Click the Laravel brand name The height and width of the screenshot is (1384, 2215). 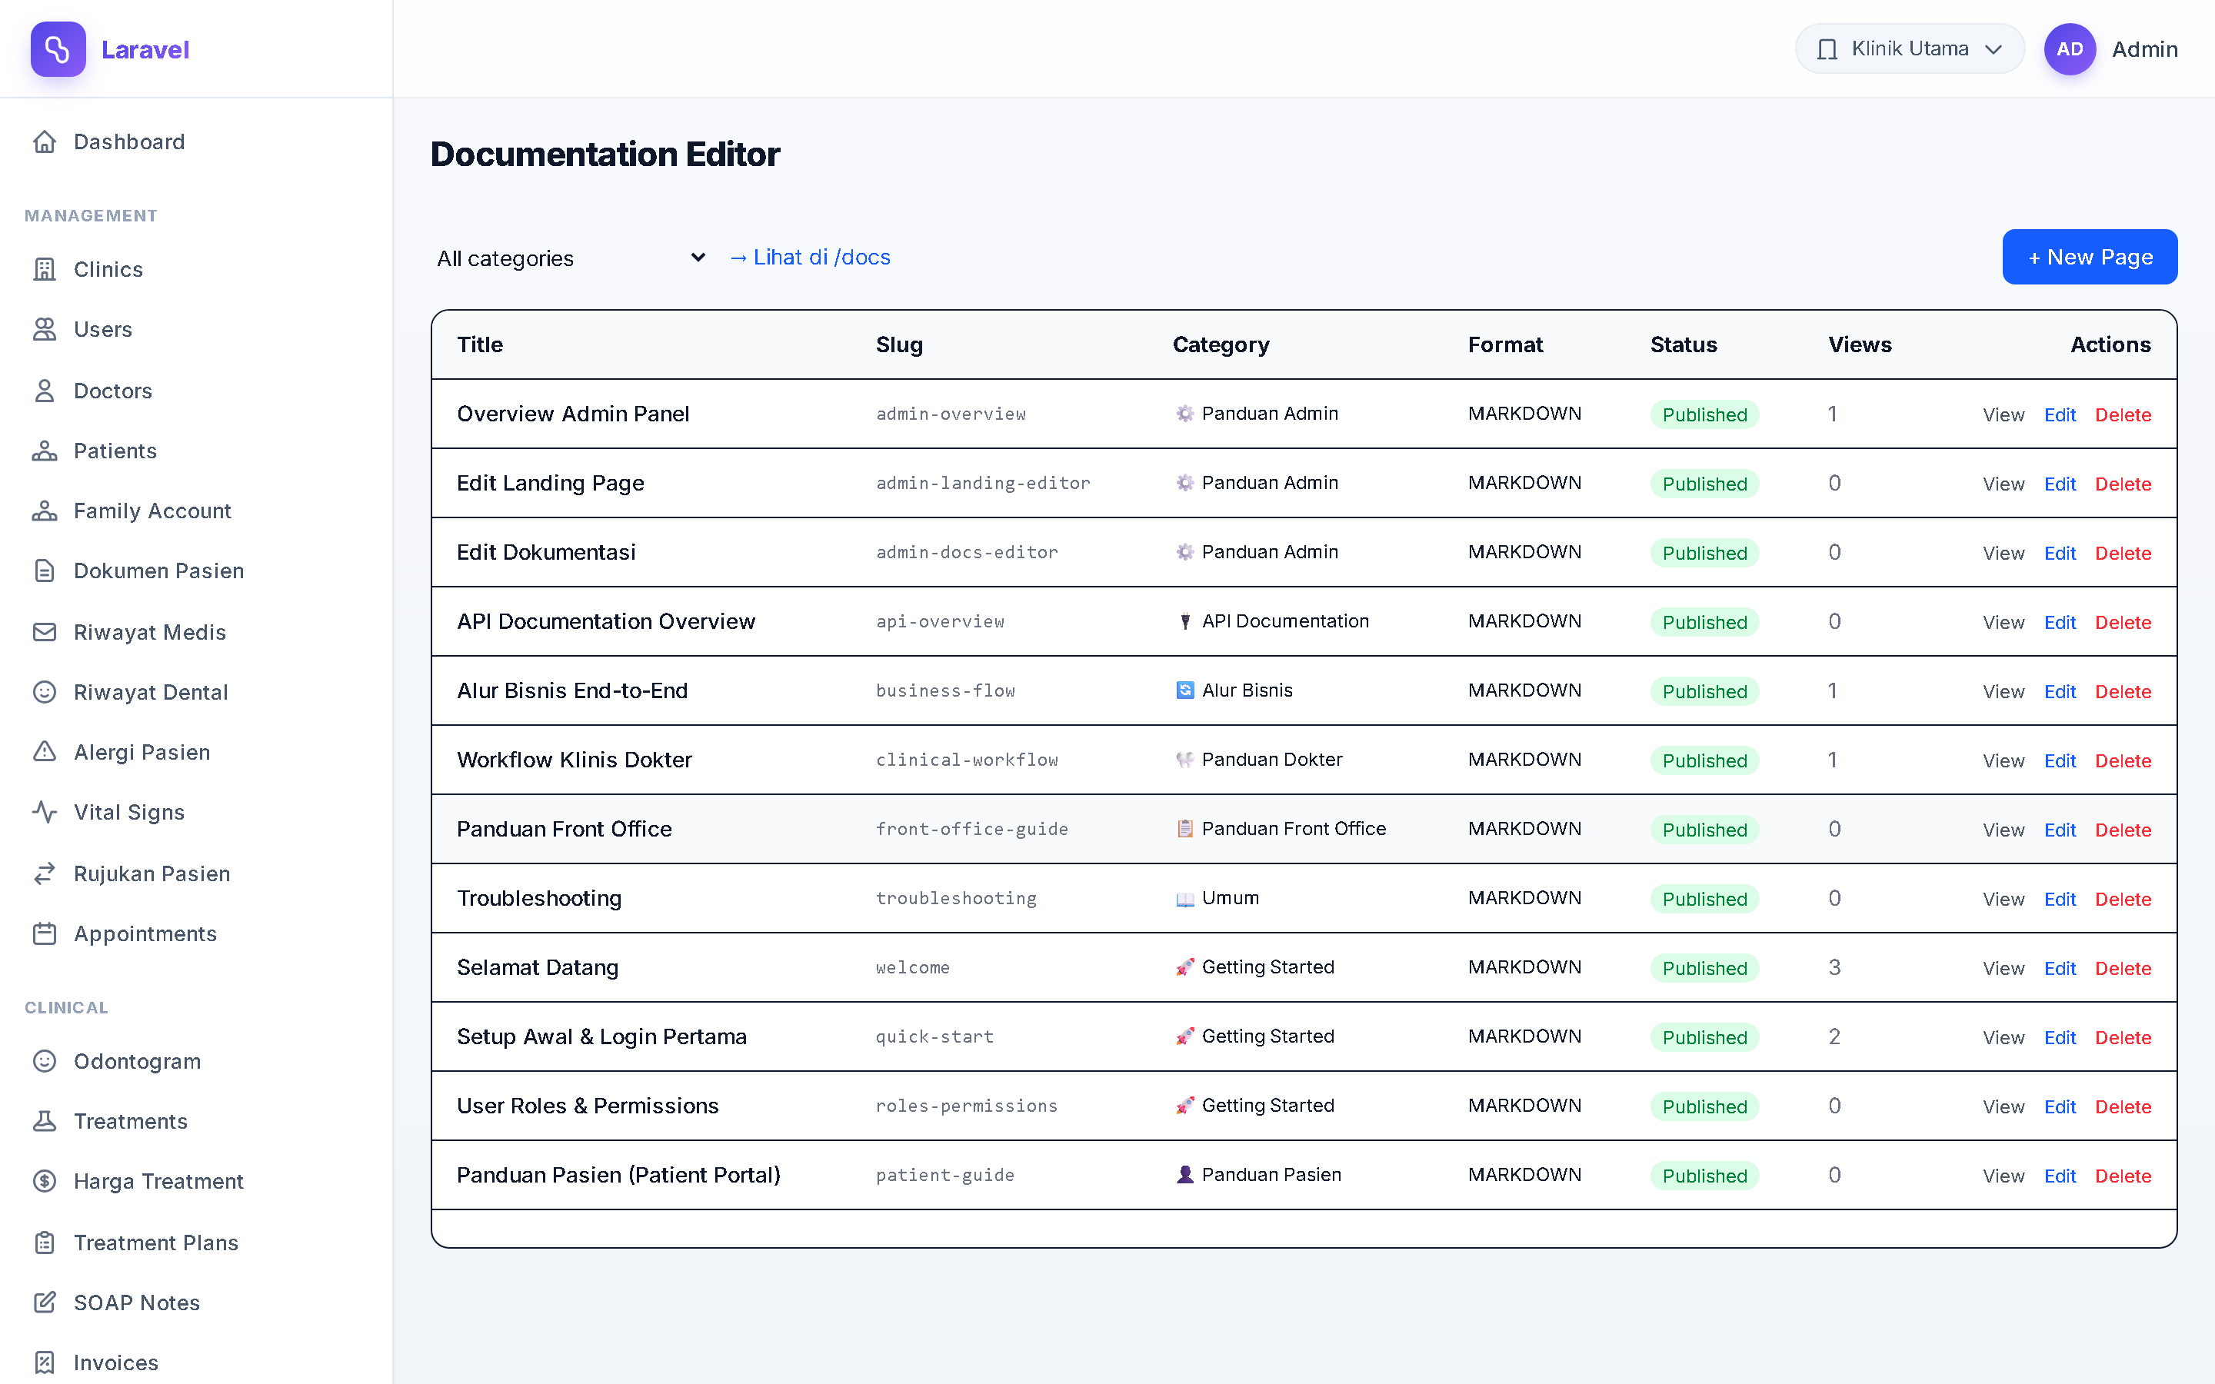point(145,49)
